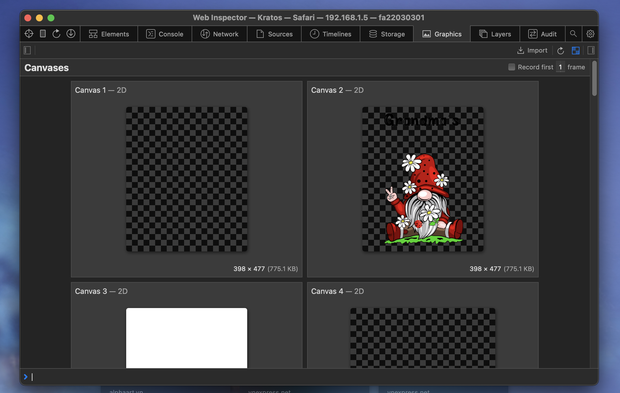Edit the frame count number field
This screenshot has height=393, width=620.
point(561,67)
